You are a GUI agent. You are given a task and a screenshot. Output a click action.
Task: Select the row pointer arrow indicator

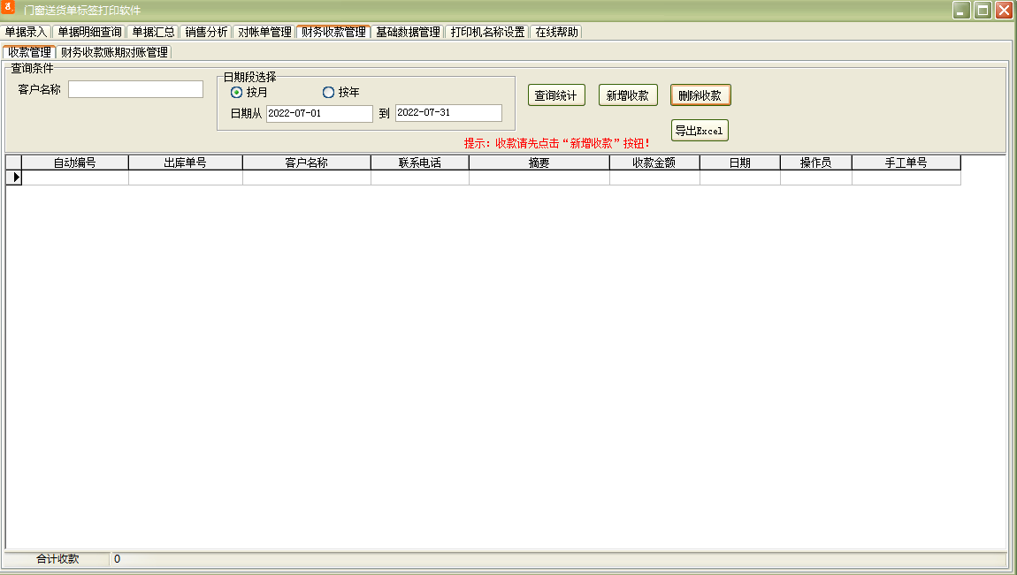pyautogui.click(x=14, y=178)
